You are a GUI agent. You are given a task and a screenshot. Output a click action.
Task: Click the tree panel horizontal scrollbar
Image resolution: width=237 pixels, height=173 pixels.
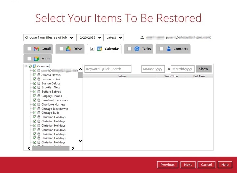51,148
